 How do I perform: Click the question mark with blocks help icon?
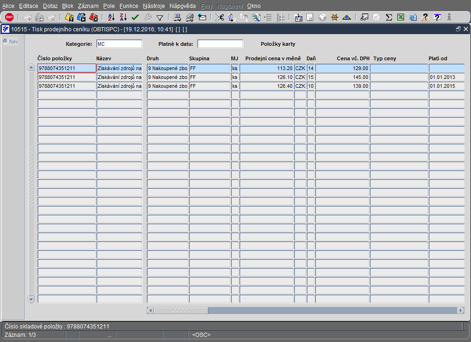point(425,17)
